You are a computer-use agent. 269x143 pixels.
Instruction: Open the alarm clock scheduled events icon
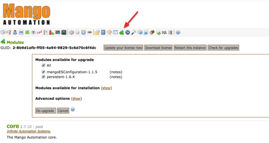(x=84, y=32)
